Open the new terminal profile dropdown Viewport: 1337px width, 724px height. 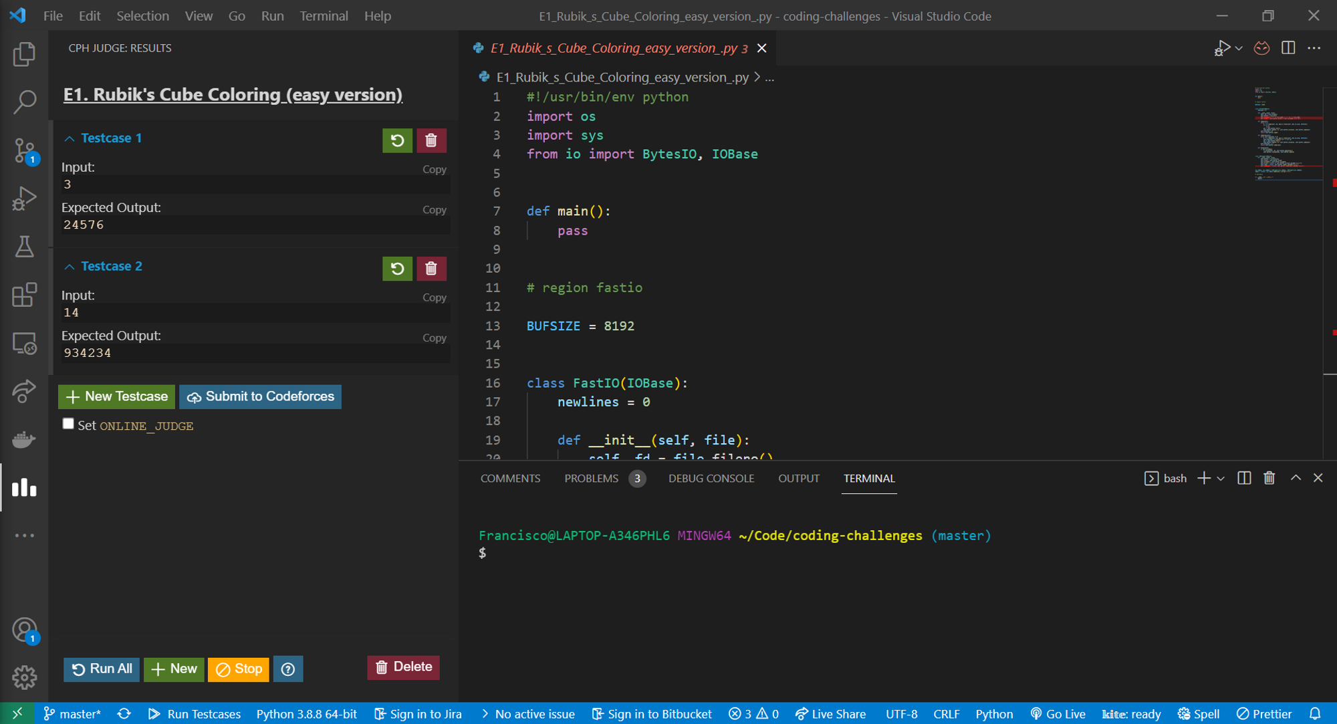click(1221, 479)
